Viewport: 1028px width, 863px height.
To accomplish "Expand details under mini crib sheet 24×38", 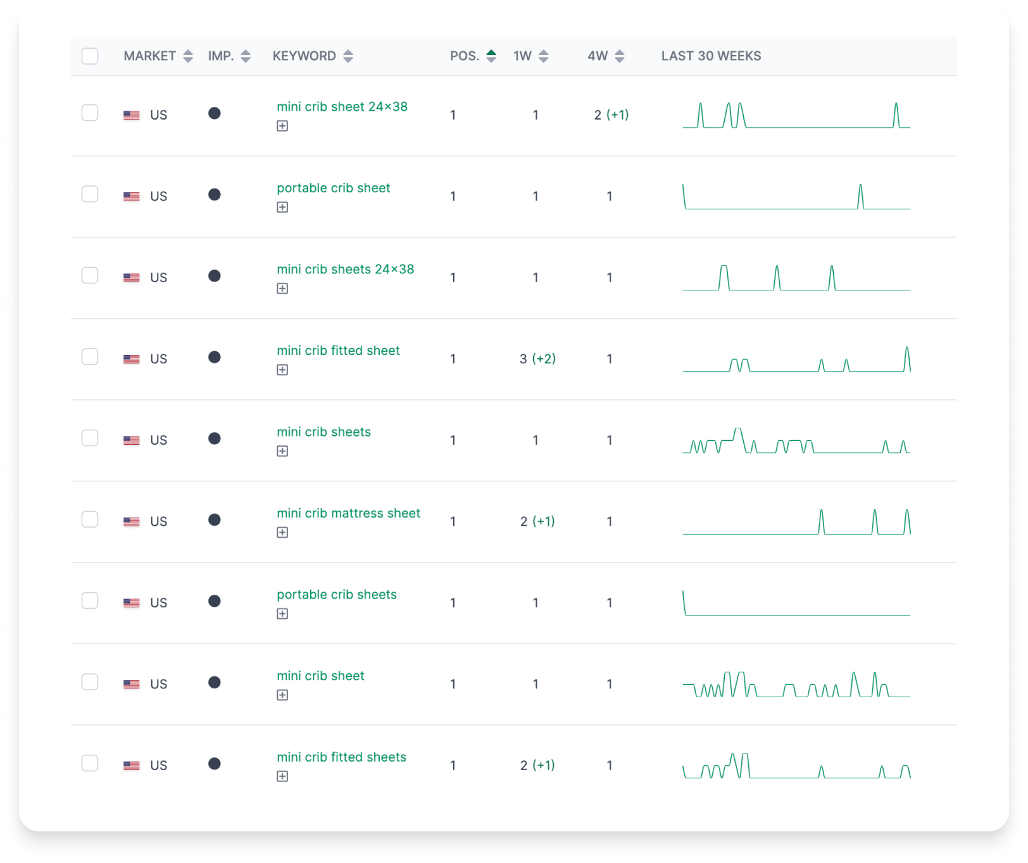I will [x=282, y=126].
